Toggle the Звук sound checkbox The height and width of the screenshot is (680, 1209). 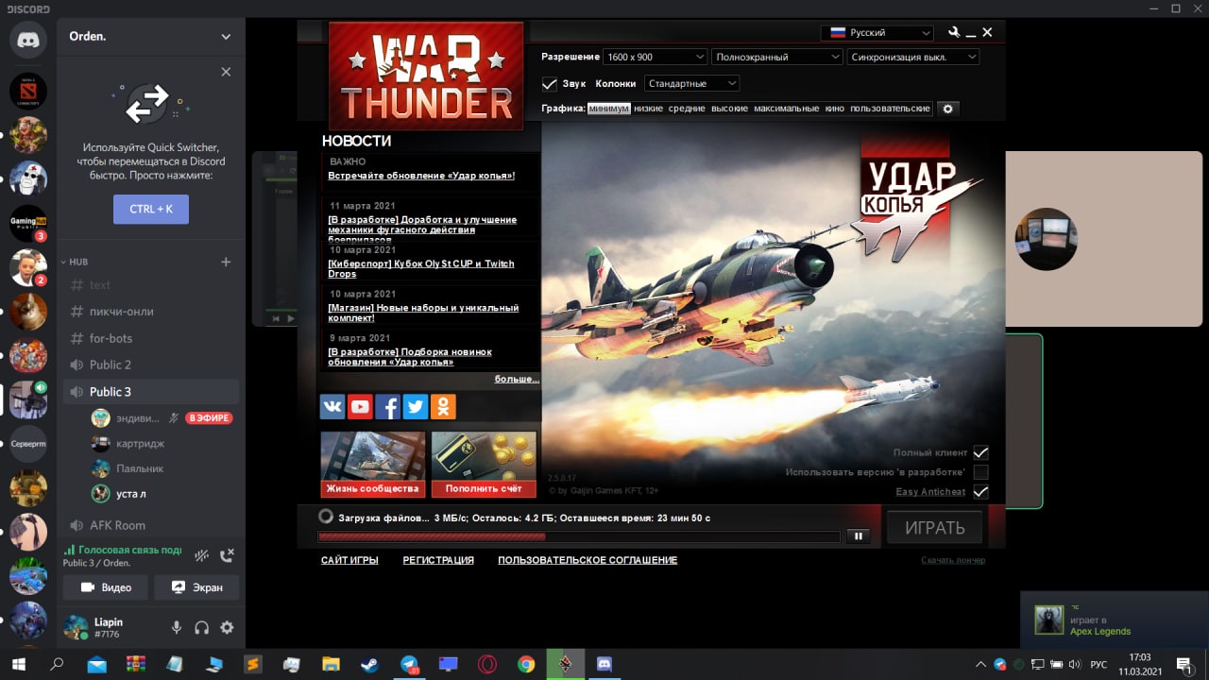549,83
